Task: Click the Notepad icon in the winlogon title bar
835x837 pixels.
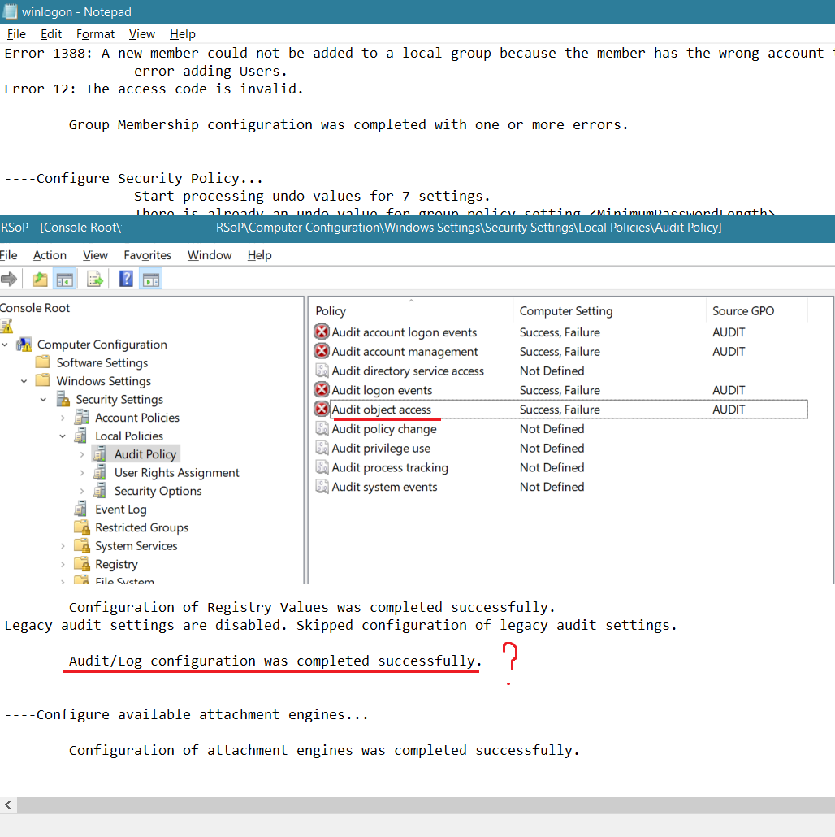Action: (10, 11)
